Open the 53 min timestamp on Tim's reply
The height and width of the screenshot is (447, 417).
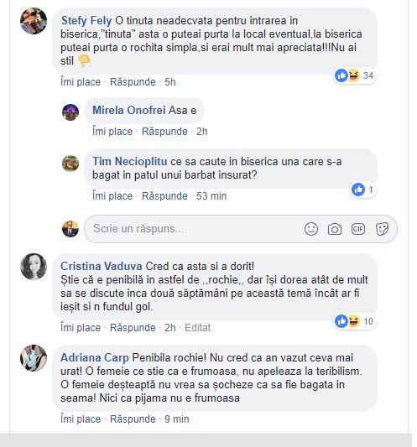tap(211, 196)
